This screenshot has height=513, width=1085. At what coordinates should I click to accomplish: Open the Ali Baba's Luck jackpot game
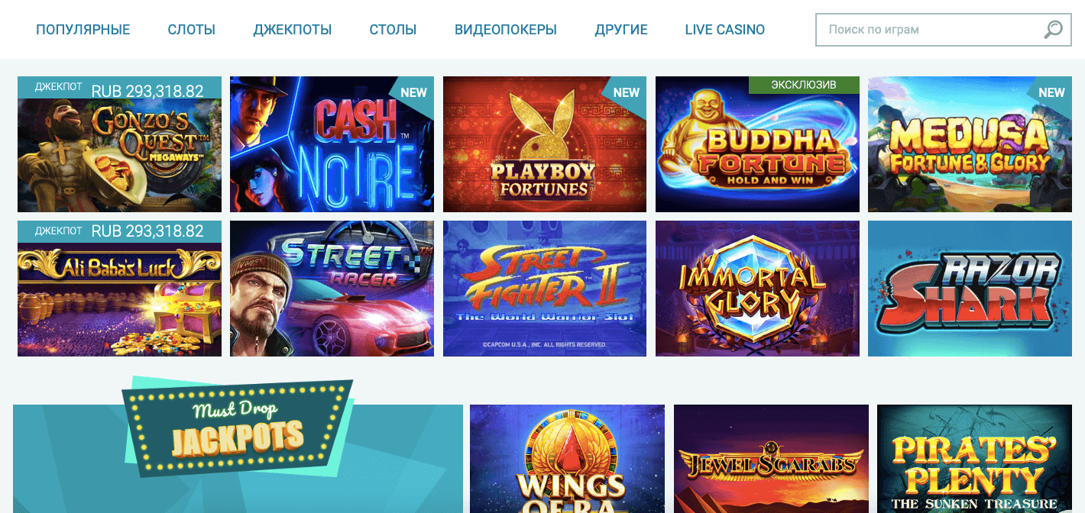click(x=119, y=289)
